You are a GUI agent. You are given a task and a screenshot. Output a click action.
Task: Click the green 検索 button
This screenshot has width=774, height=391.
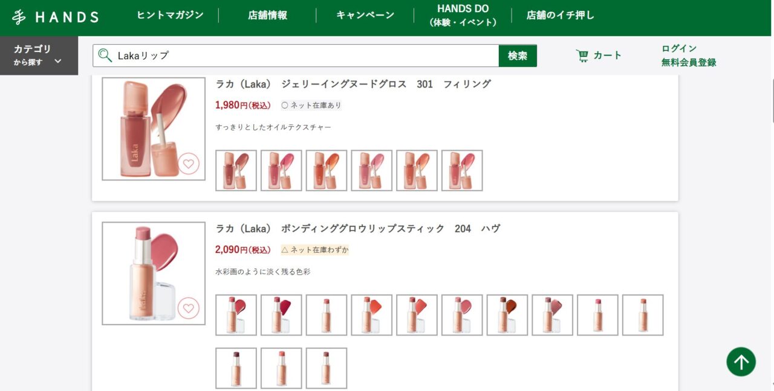coord(518,56)
